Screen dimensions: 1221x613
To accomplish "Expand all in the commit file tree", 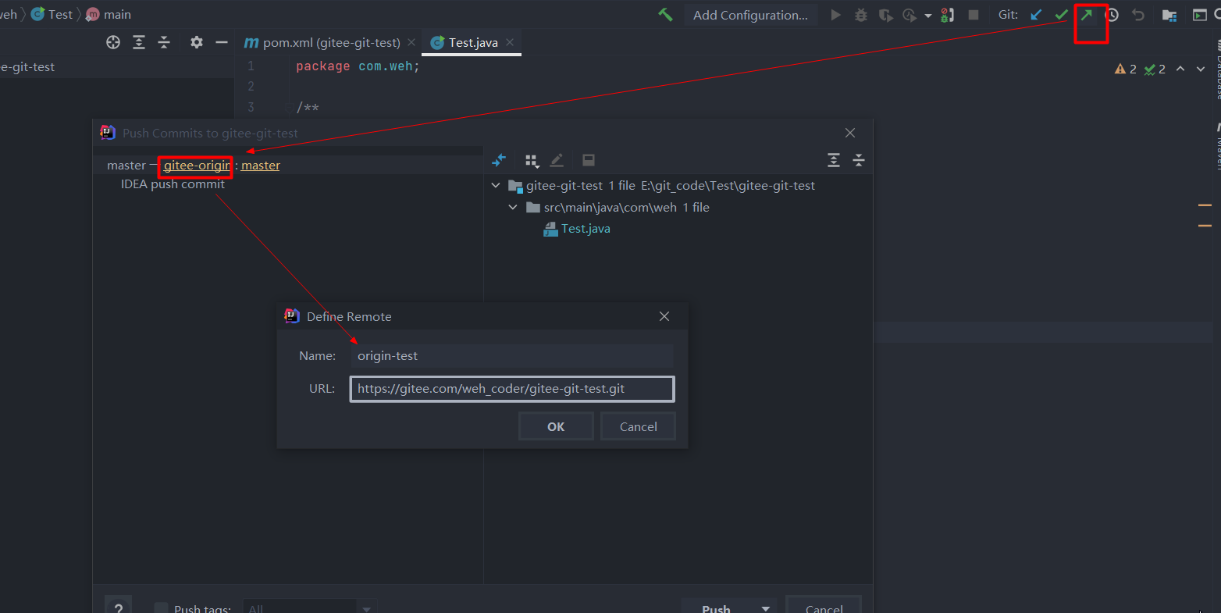I will [834, 160].
